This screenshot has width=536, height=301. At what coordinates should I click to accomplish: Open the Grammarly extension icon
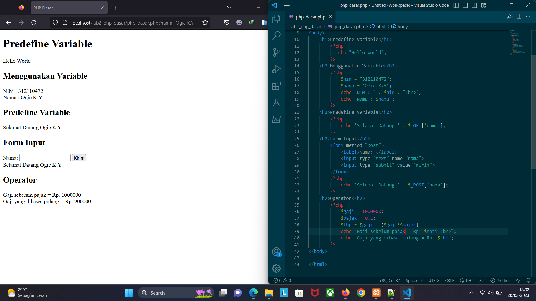tap(239, 22)
